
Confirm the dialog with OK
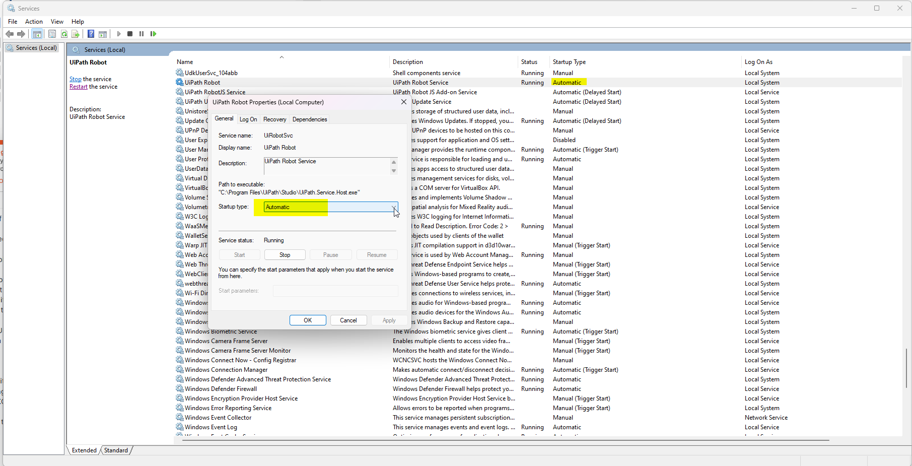(308, 320)
